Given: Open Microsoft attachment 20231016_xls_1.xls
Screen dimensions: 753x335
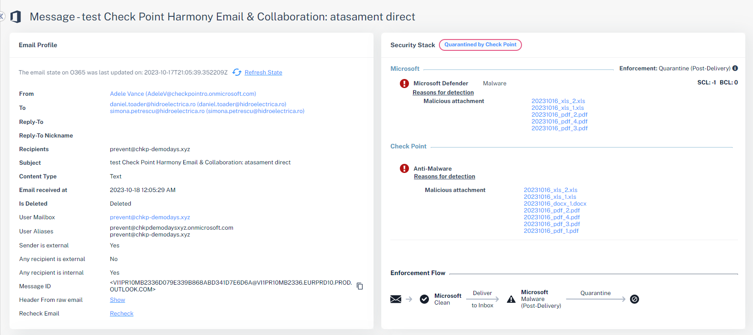Looking at the screenshot, I should [558, 108].
